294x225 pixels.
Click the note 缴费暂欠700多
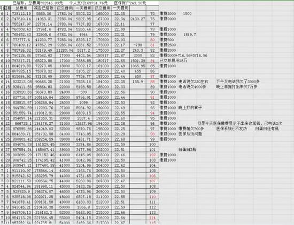(191, 128)
